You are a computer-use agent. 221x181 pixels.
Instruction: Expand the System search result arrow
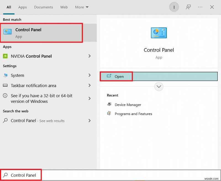[89, 75]
